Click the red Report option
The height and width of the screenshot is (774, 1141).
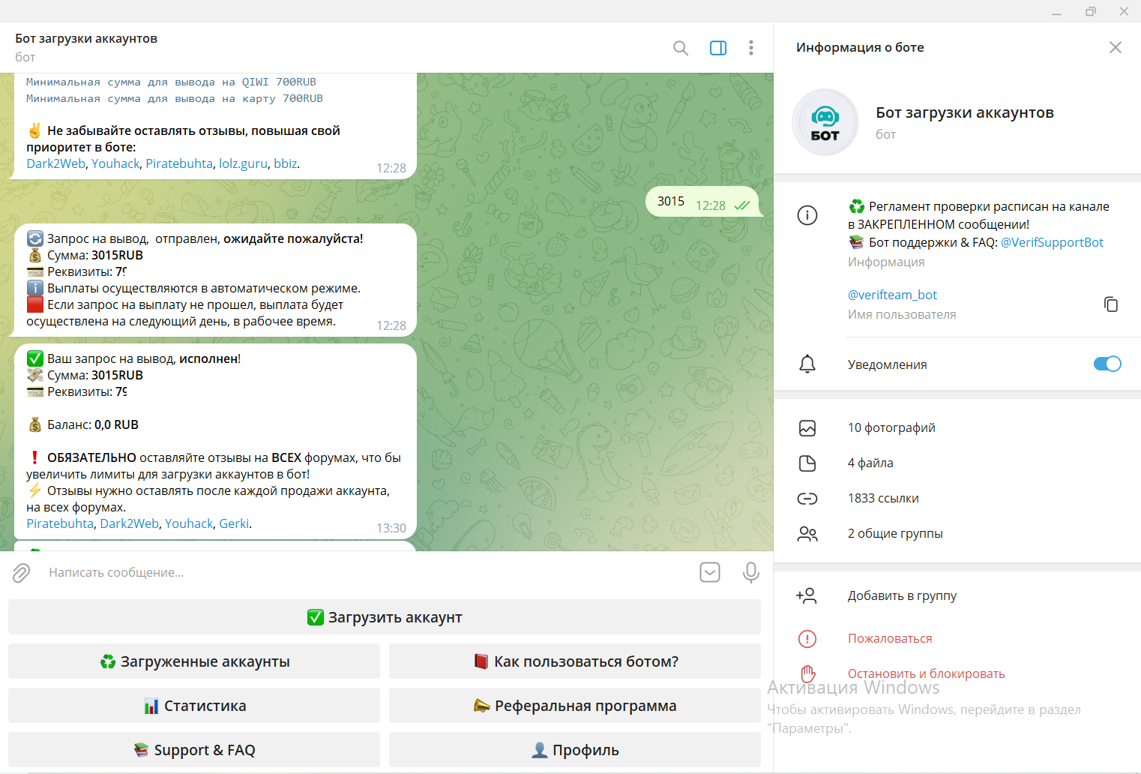tap(890, 638)
